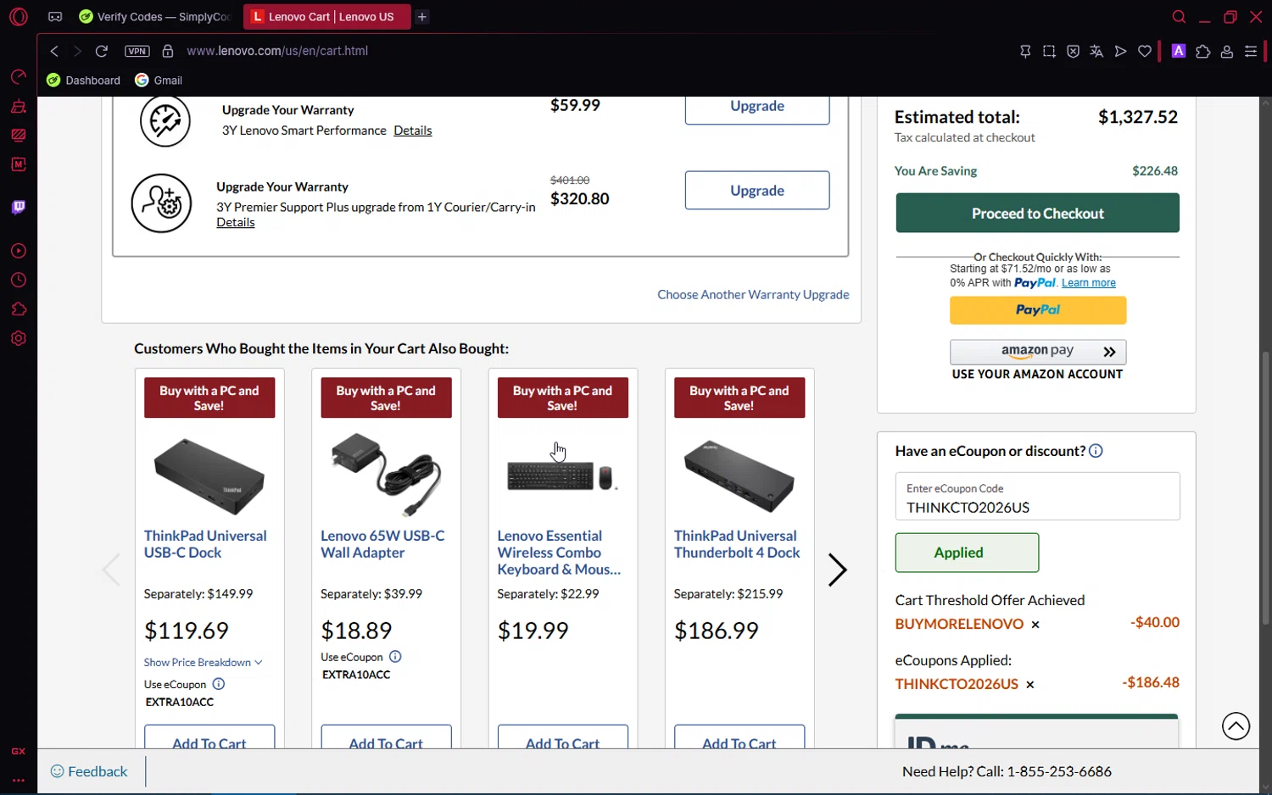
Task: Click the Proceed to Checkout button
Action: (x=1037, y=214)
